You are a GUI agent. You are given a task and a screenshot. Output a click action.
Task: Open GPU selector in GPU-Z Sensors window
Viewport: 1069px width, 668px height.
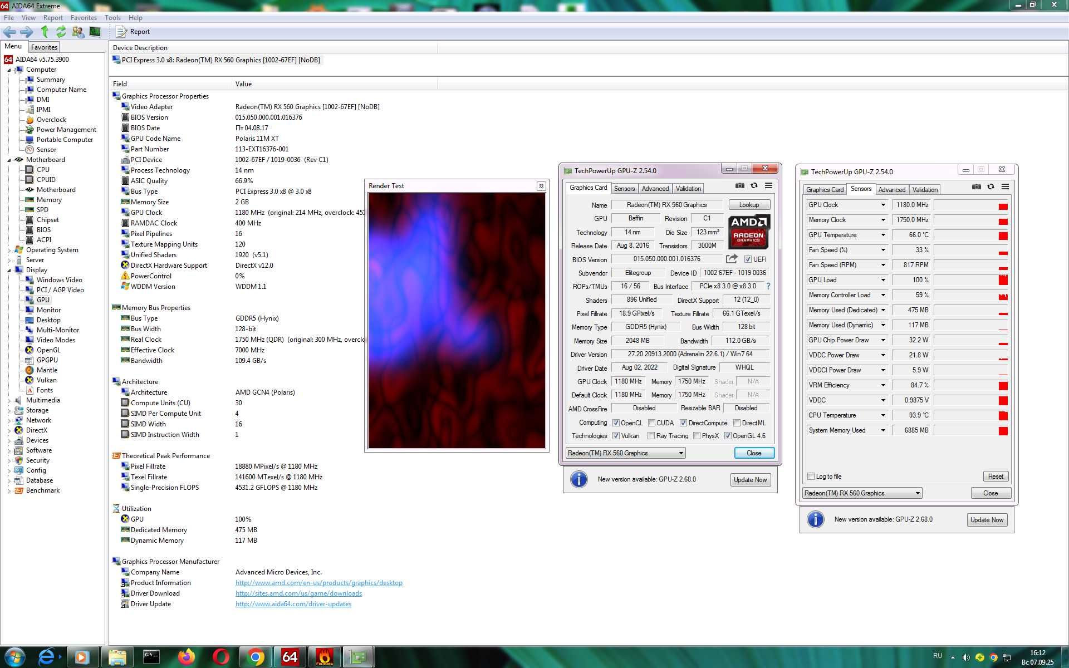[862, 493]
